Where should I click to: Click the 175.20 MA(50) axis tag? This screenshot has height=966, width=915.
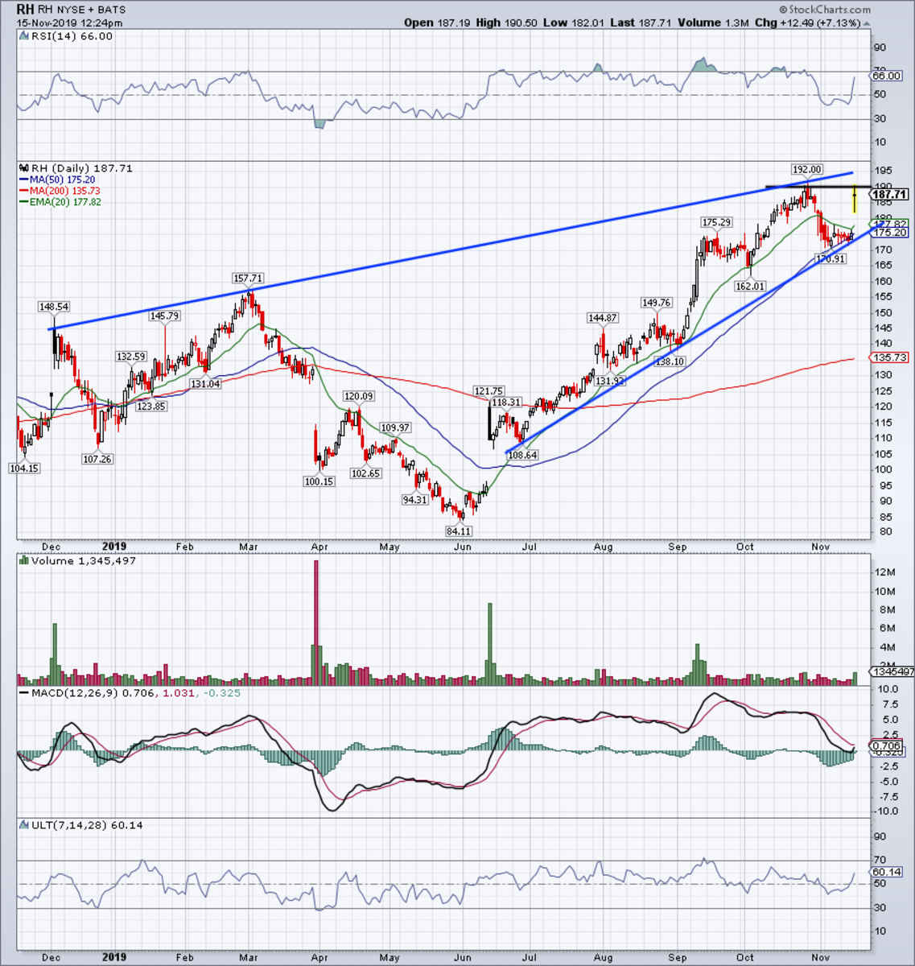(891, 233)
